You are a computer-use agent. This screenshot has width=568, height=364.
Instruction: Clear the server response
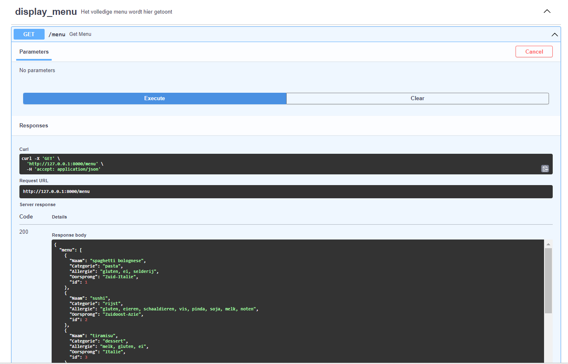[x=417, y=98]
